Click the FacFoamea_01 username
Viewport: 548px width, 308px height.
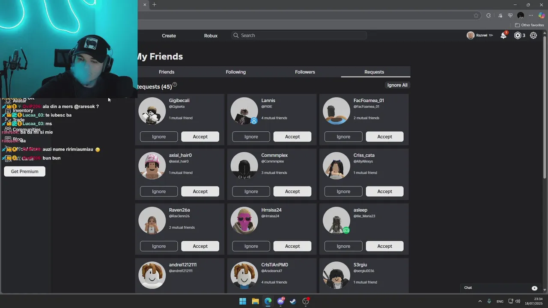click(x=369, y=101)
